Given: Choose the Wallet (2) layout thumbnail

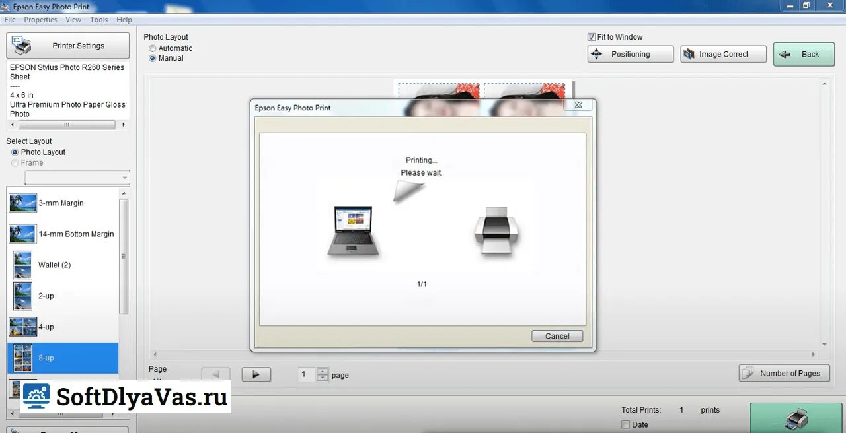Looking at the screenshot, I should [22, 265].
